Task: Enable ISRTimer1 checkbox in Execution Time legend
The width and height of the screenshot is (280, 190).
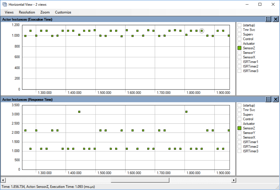Action: click(240, 62)
